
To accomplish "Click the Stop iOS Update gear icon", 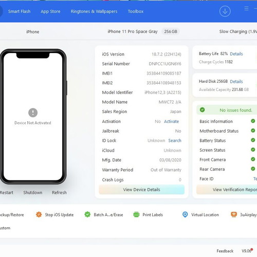I will (39, 214).
